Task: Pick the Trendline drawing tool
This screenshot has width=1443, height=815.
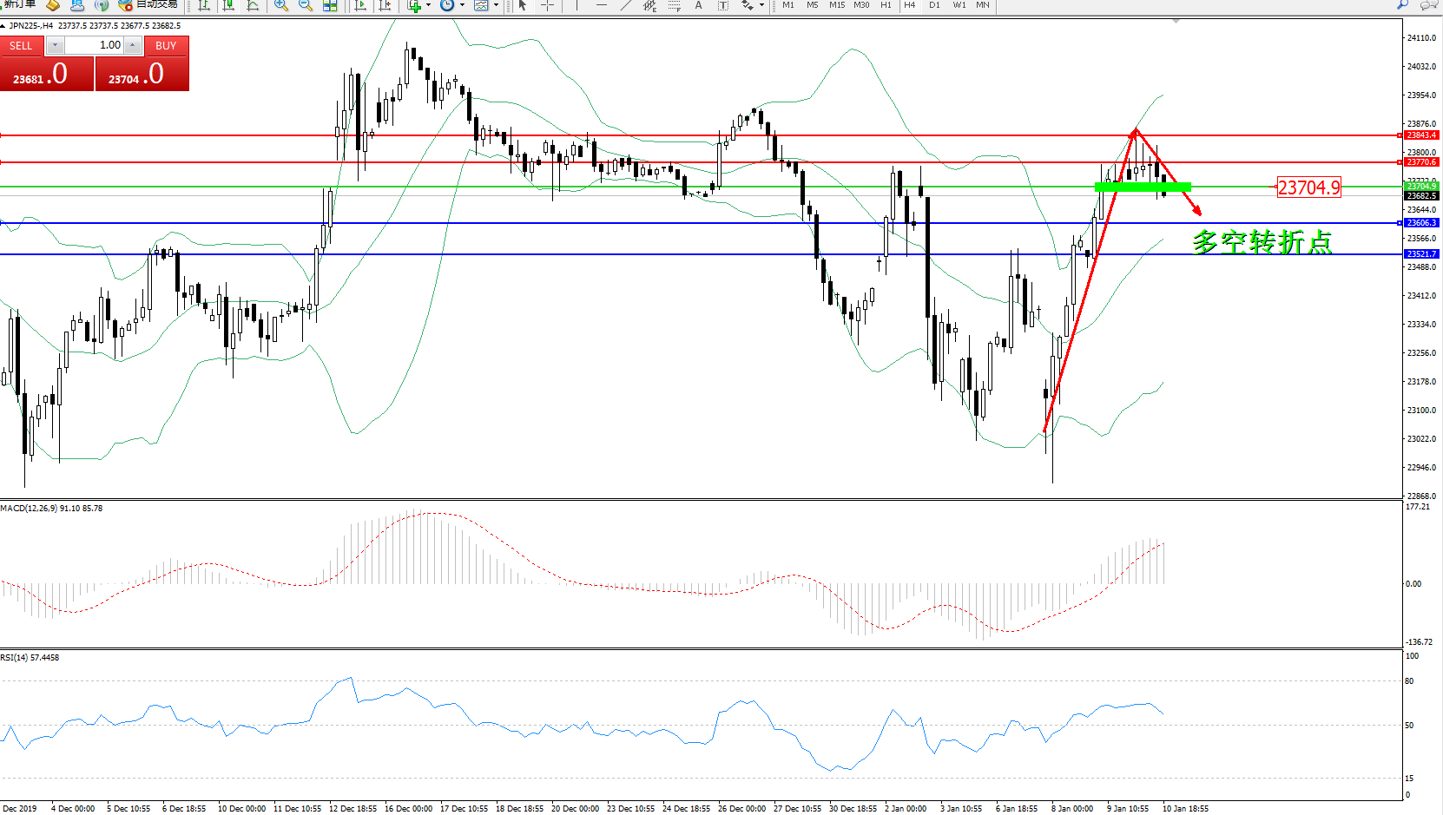Action: coord(625,5)
